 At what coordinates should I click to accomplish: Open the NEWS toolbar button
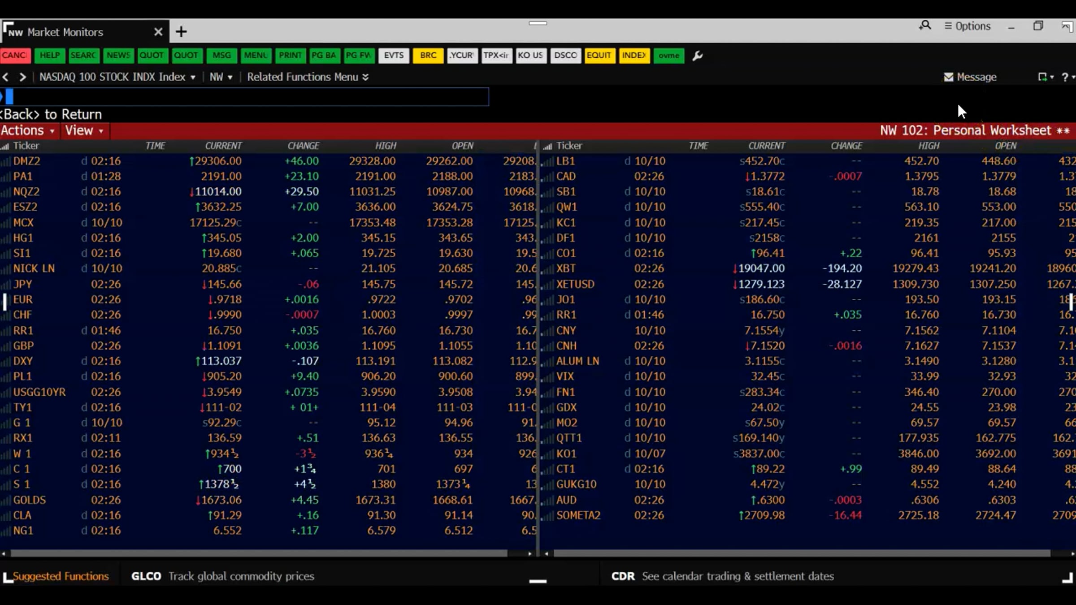pos(118,56)
